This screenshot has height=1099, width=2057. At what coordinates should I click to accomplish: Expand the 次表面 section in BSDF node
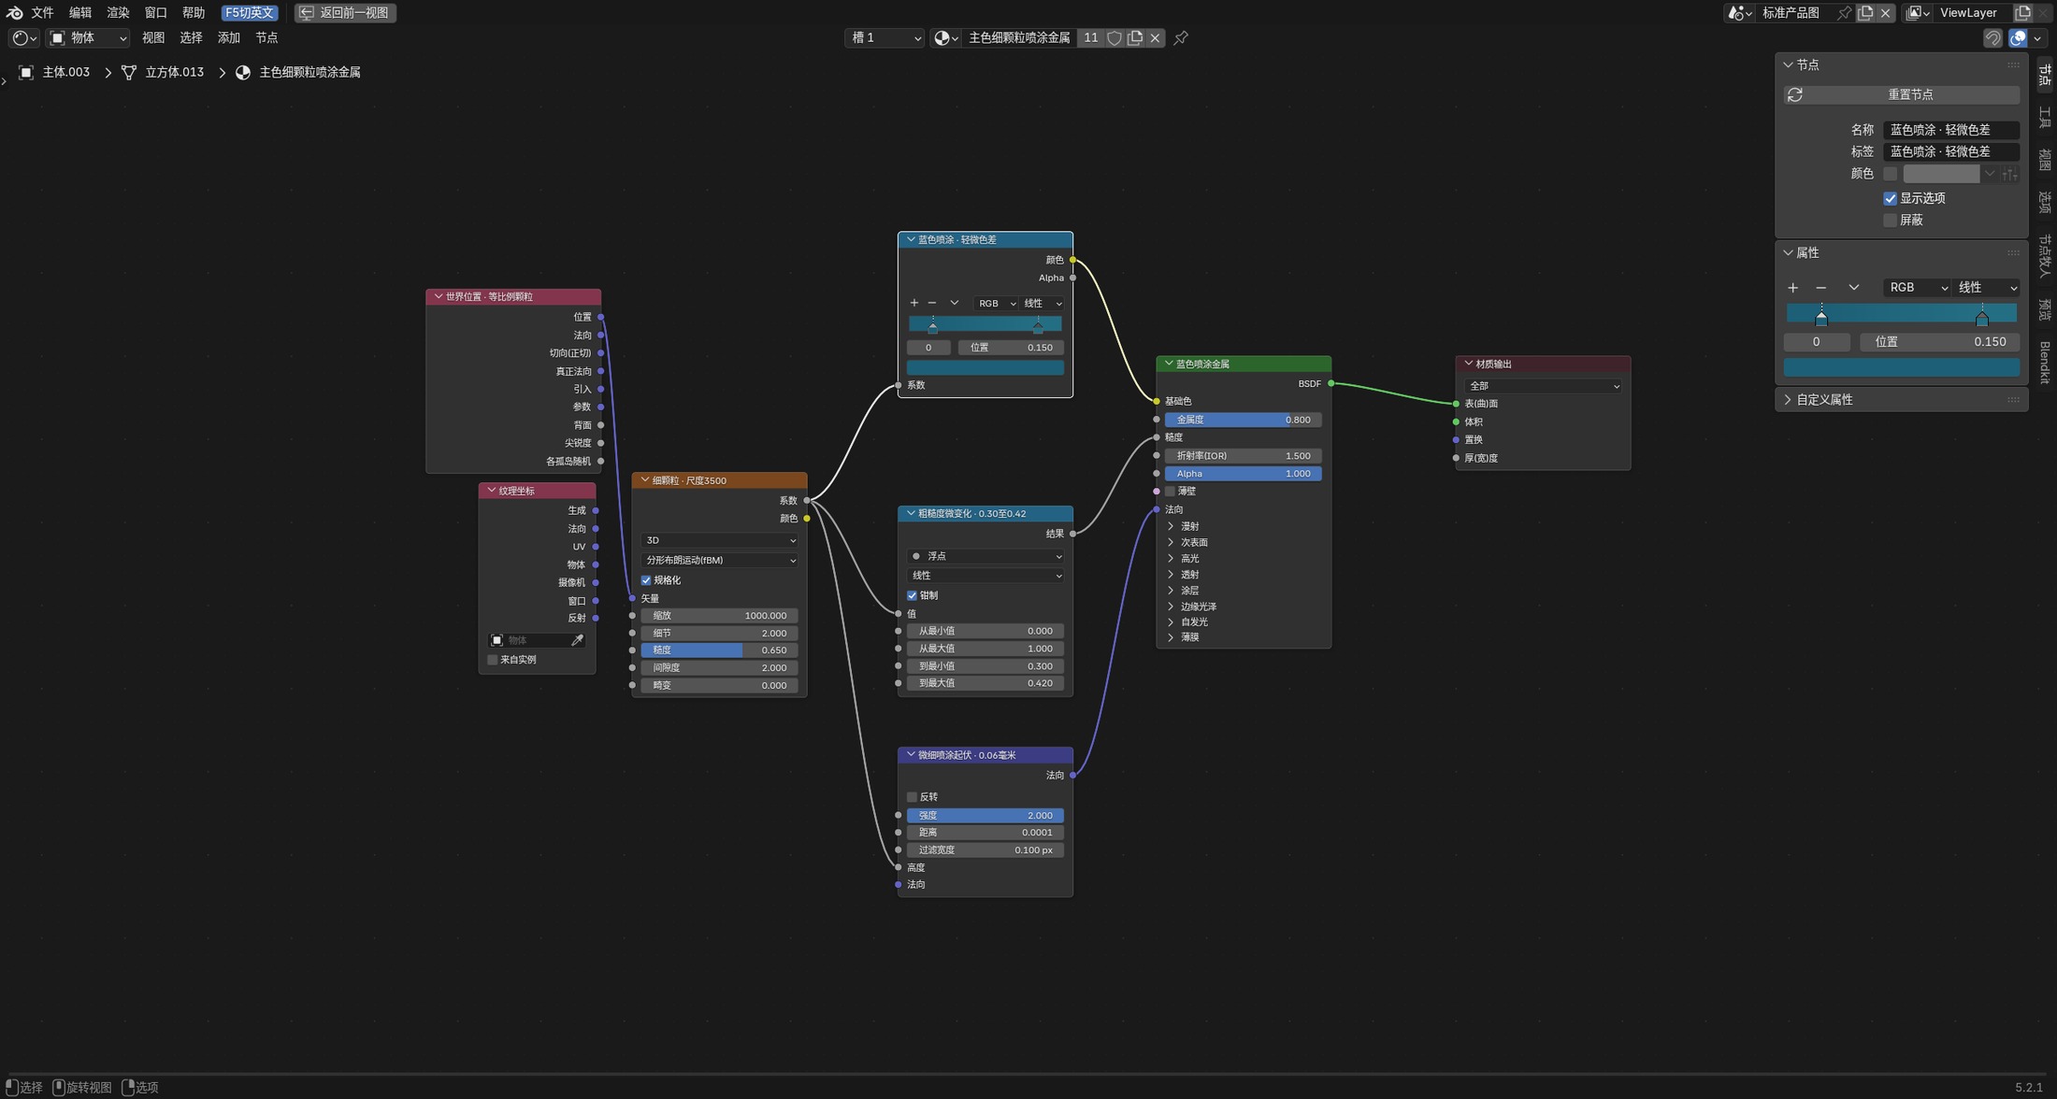1193,542
